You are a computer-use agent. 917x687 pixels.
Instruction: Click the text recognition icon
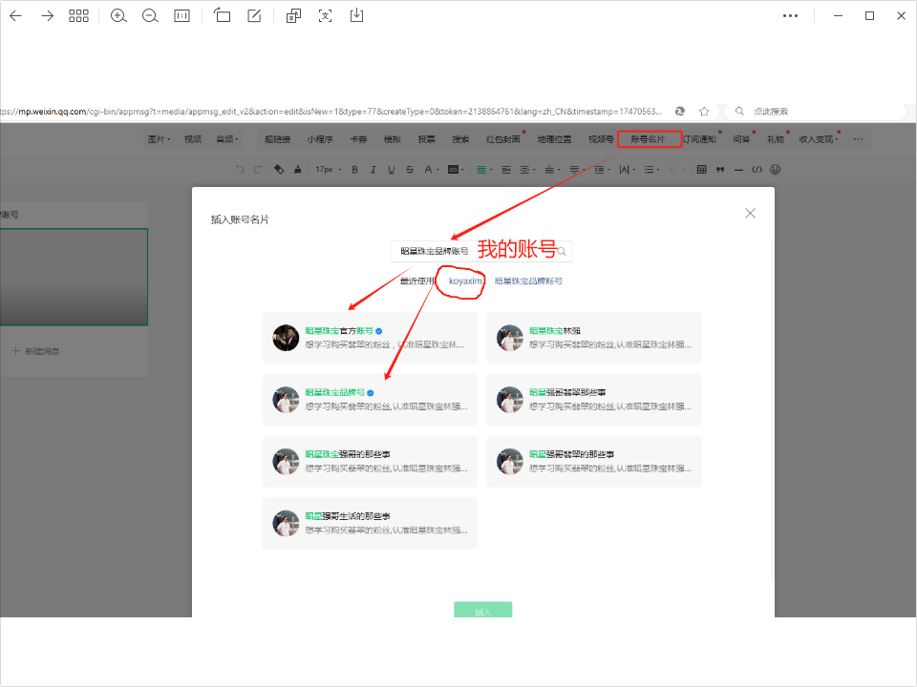[325, 16]
